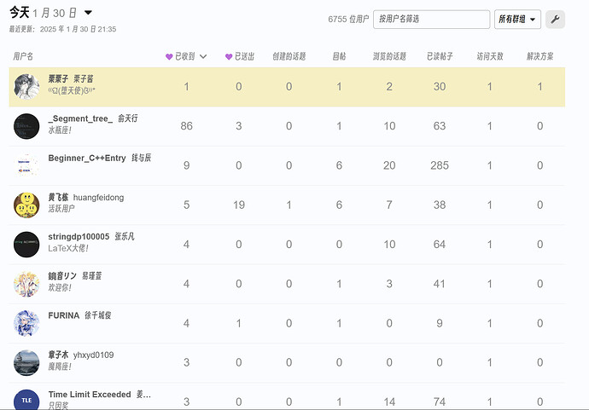Open avatar of Beginner_C++Entry user
The width and height of the screenshot is (589, 410).
(x=26, y=165)
